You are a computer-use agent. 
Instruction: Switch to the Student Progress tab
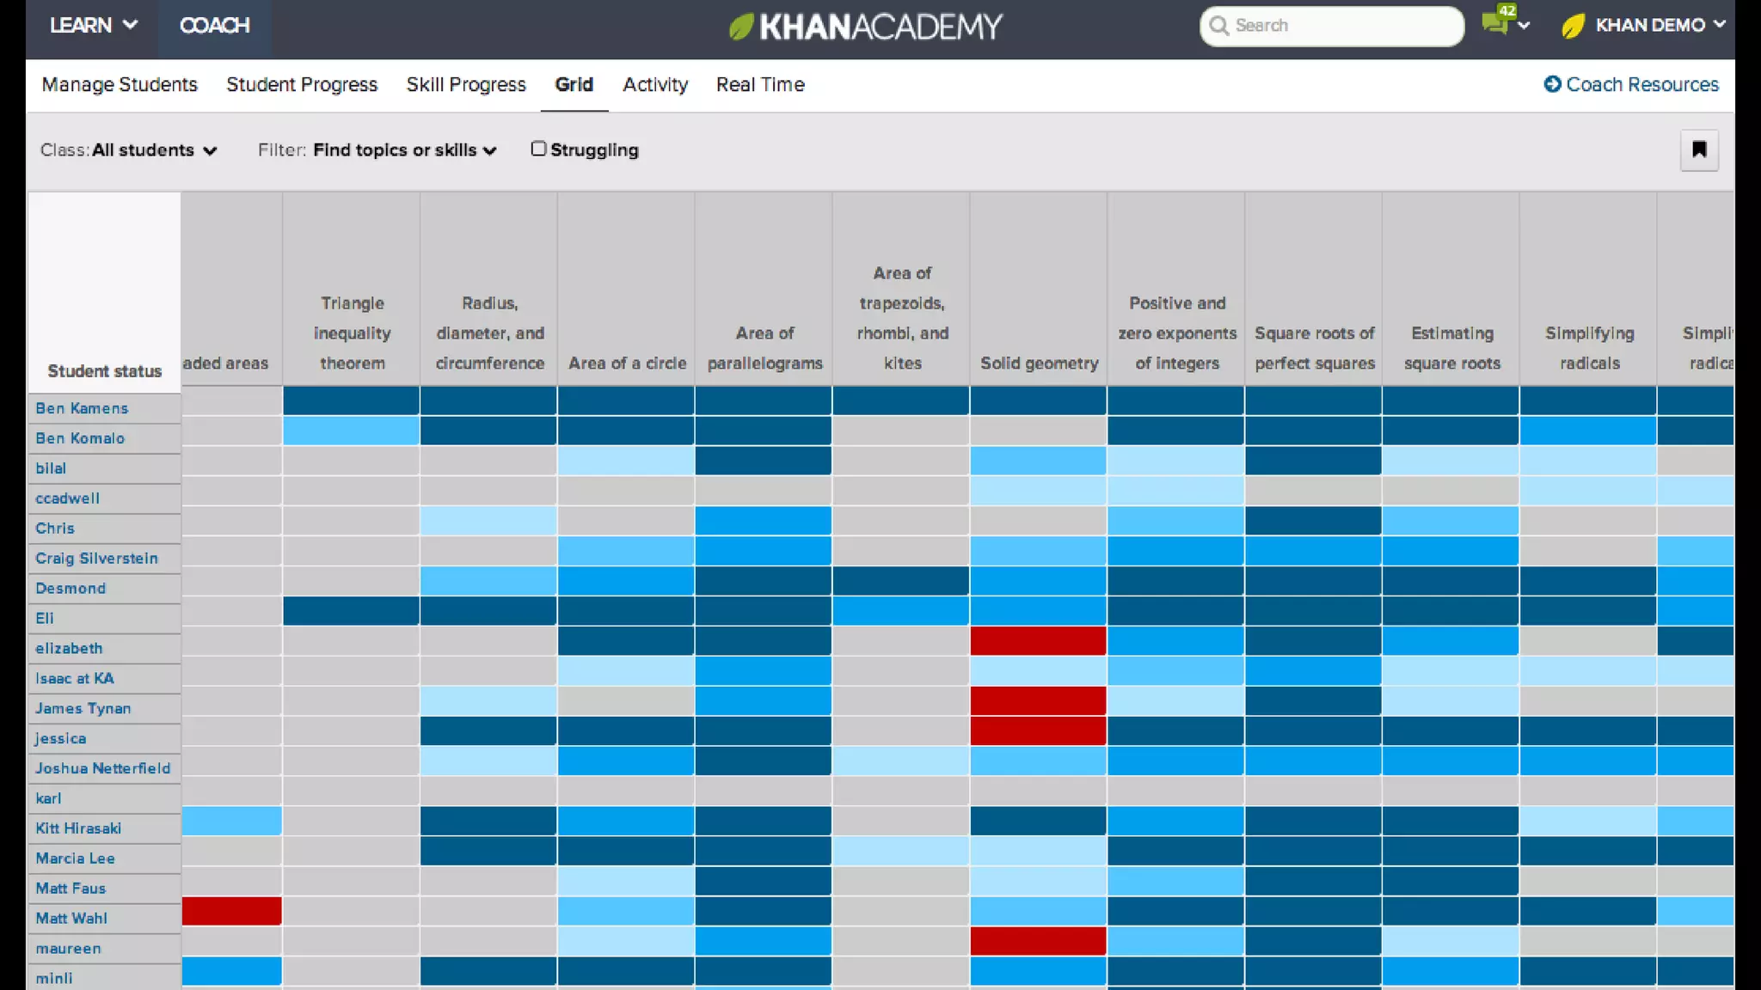pyautogui.click(x=302, y=84)
